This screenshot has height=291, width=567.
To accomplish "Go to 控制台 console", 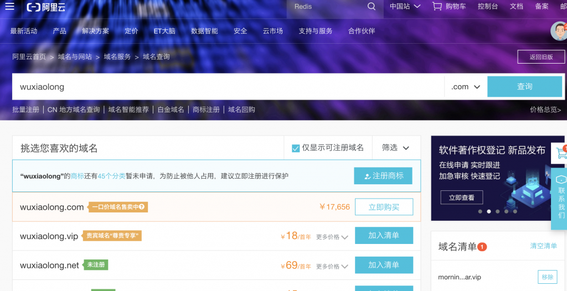I will [x=487, y=7].
